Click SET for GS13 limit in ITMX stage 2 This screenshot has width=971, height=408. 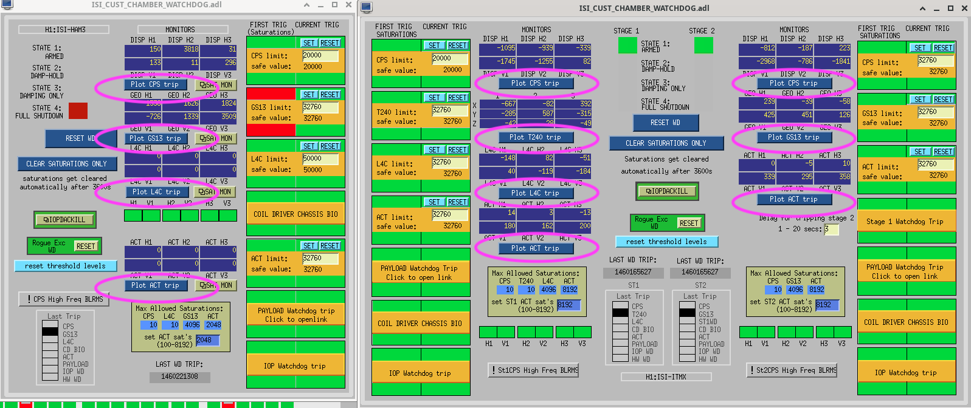[x=920, y=100]
